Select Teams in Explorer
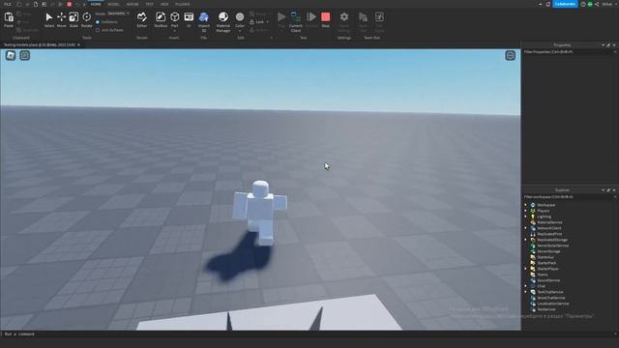619x348 pixels. pyautogui.click(x=542, y=275)
